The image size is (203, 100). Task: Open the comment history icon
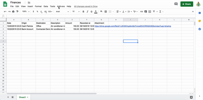tap(176, 4)
